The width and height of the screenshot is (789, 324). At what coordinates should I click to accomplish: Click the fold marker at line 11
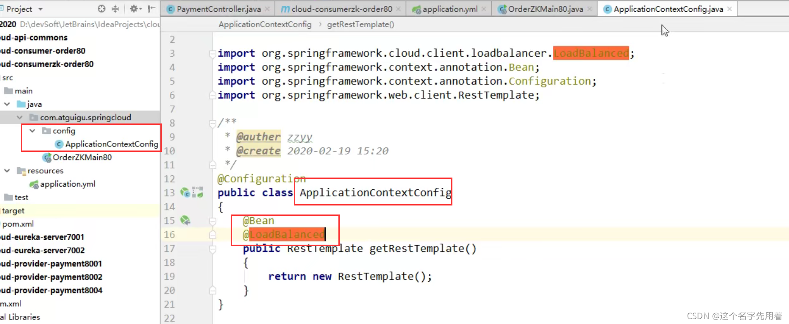(x=212, y=165)
